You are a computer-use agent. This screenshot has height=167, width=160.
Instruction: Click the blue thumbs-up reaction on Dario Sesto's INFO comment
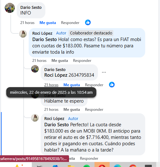[x=88, y=22]
